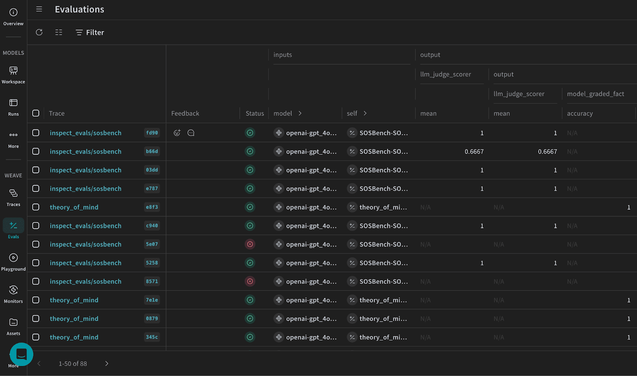Select all traces with header checkbox
The width and height of the screenshot is (637, 376).
point(36,113)
